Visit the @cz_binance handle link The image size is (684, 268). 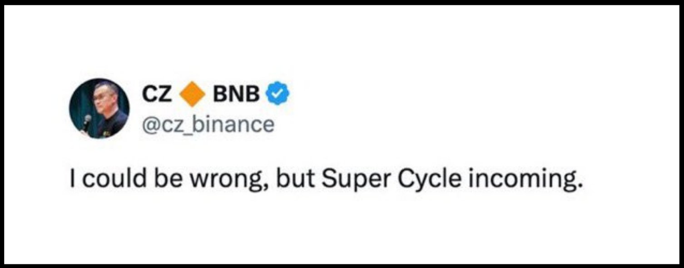coord(208,124)
